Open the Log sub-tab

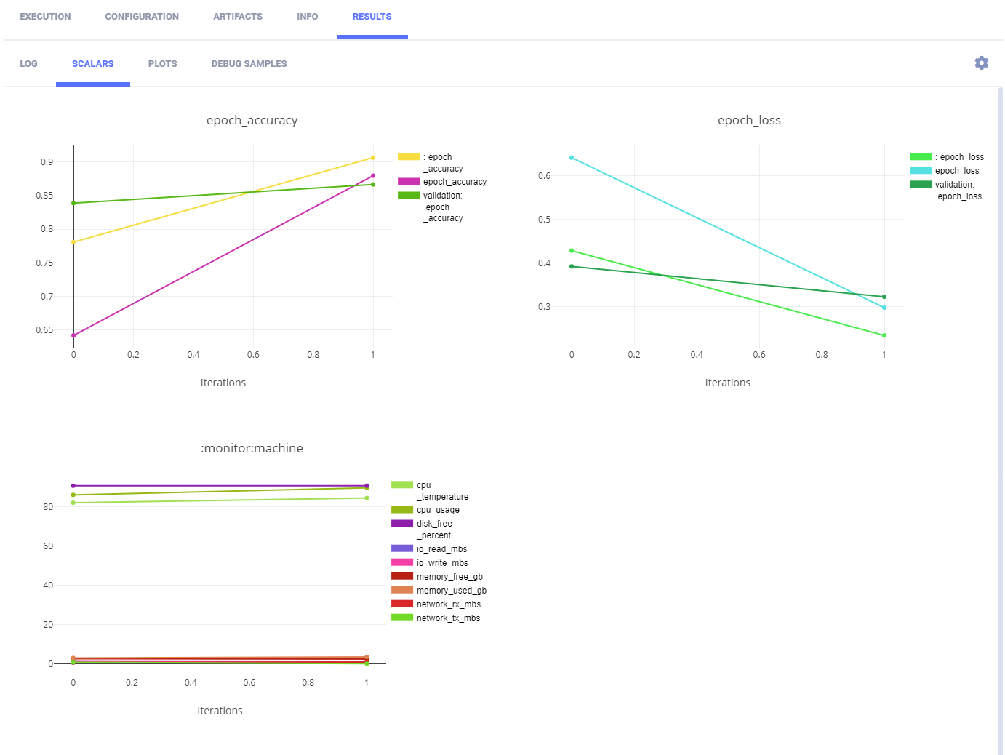point(28,64)
